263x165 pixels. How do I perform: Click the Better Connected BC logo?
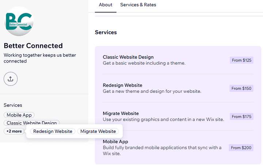coord(19,22)
